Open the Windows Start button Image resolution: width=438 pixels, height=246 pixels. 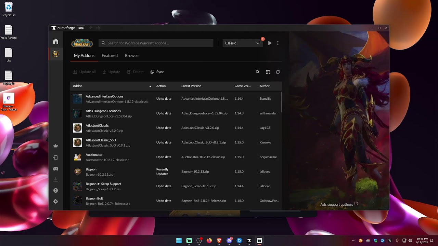point(179,241)
